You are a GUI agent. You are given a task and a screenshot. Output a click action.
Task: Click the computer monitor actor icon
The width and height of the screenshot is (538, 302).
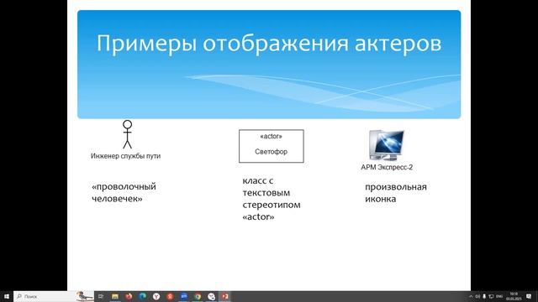click(387, 145)
